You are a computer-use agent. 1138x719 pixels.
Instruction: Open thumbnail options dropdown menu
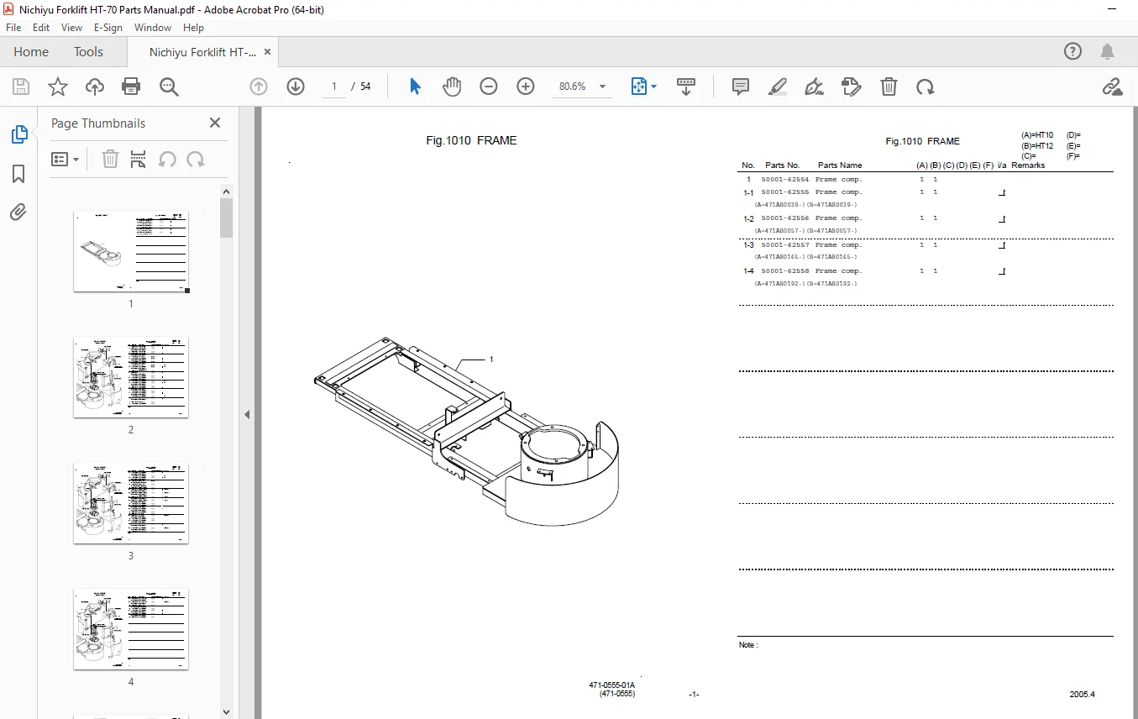point(66,160)
